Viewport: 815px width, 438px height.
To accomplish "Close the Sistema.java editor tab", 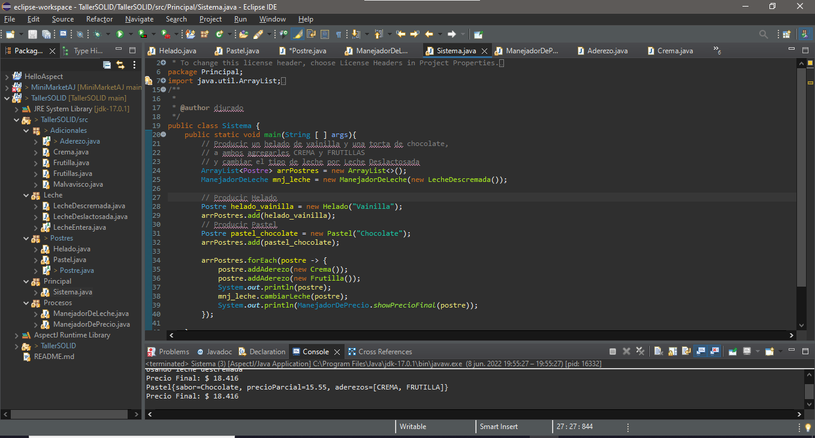I will tap(484, 51).
